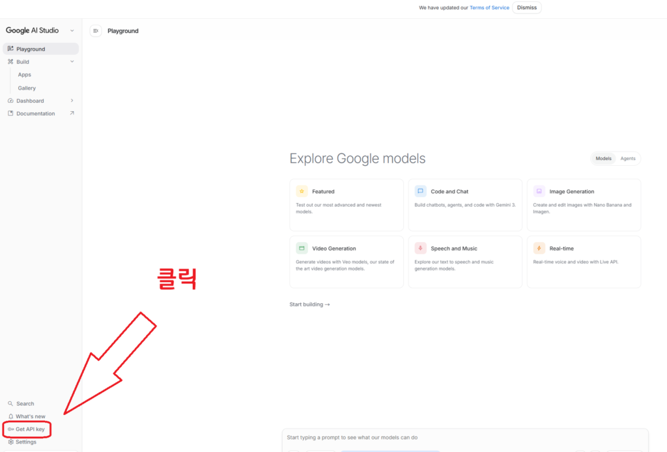The width and height of the screenshot is (667, 452).
Task: Open Settings via the gear icon
Action: click(x=10, y=442)
